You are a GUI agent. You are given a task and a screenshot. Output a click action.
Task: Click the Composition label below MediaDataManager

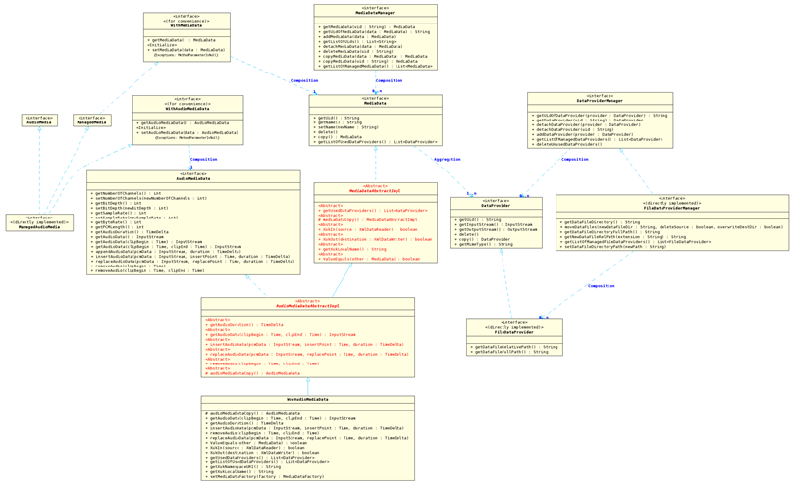[389, 80]
